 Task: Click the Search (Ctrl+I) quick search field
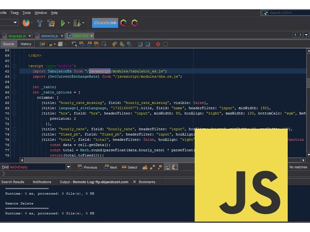tap(285, 13)
